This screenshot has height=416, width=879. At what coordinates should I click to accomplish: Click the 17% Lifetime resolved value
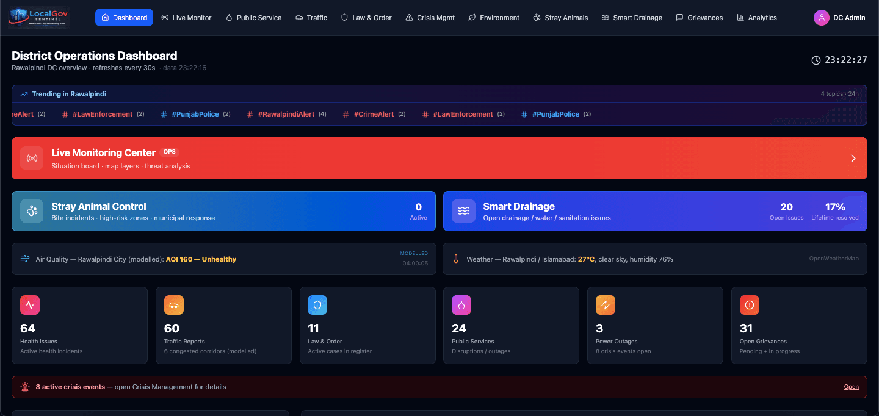(x=835, y=207)
